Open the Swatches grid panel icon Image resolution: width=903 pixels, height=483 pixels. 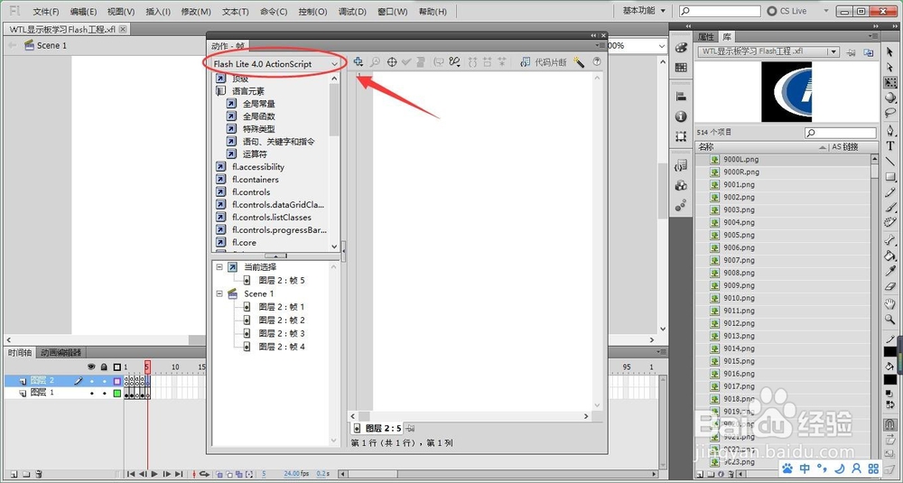(x=681, y=68)
